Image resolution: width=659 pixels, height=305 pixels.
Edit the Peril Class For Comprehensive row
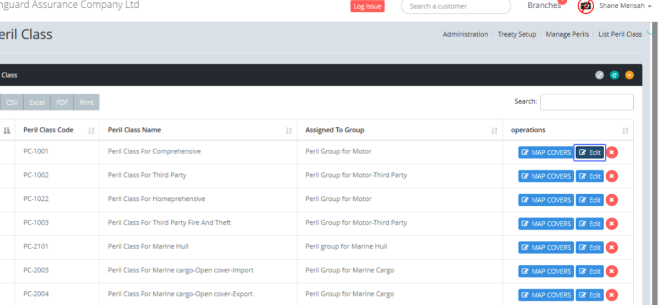coord(590,152)
